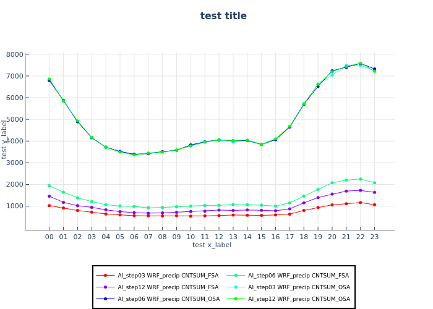This screenshot has height=309, width=433.
Task: Click the chart title "test title"
Action: click(223, 16)
